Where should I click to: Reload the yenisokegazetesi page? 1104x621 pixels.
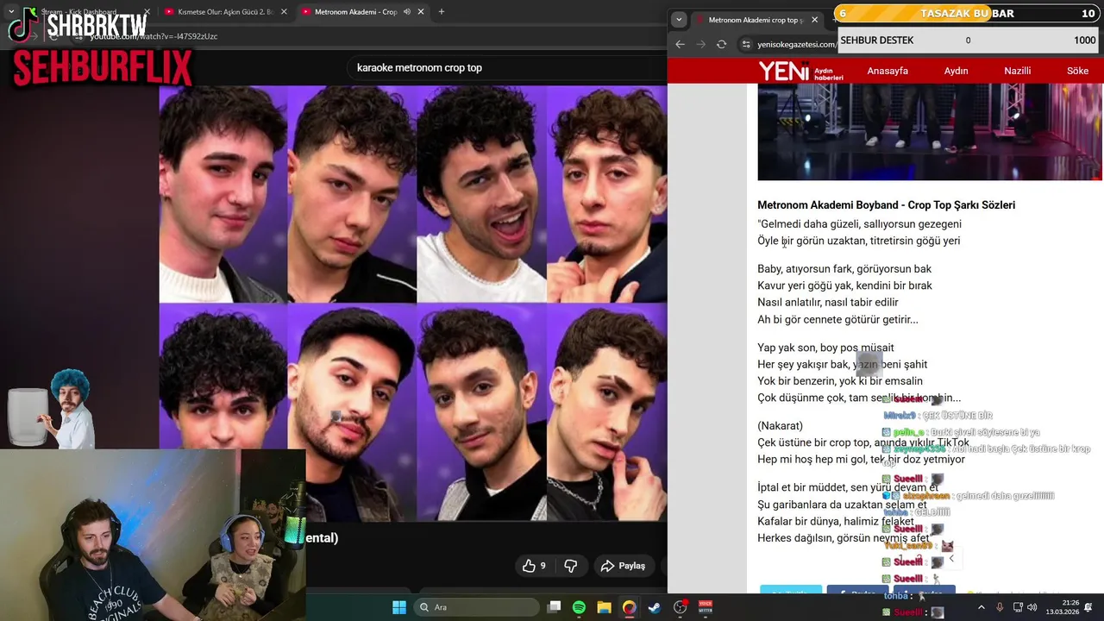click(x=721, y=44)
